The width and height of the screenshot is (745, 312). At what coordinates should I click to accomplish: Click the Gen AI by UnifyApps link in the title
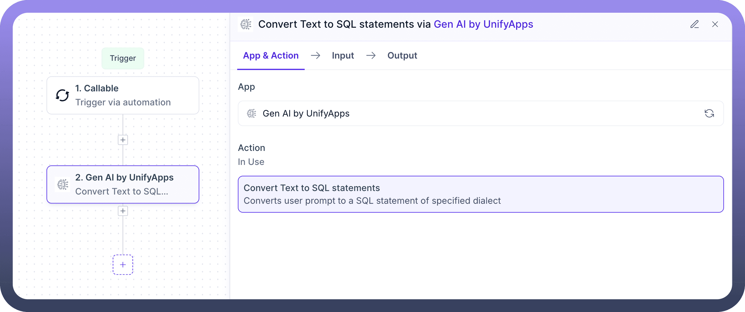(x=483, y=24)
